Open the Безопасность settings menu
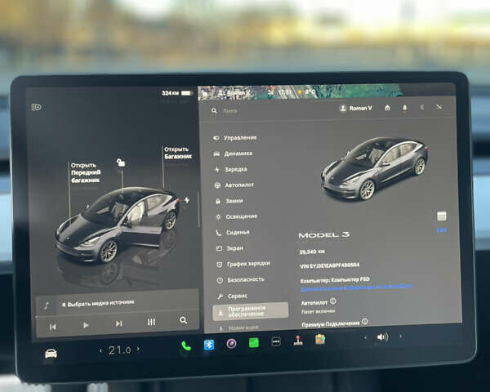This screenshot has height=392, width=490. coord(241,280)
